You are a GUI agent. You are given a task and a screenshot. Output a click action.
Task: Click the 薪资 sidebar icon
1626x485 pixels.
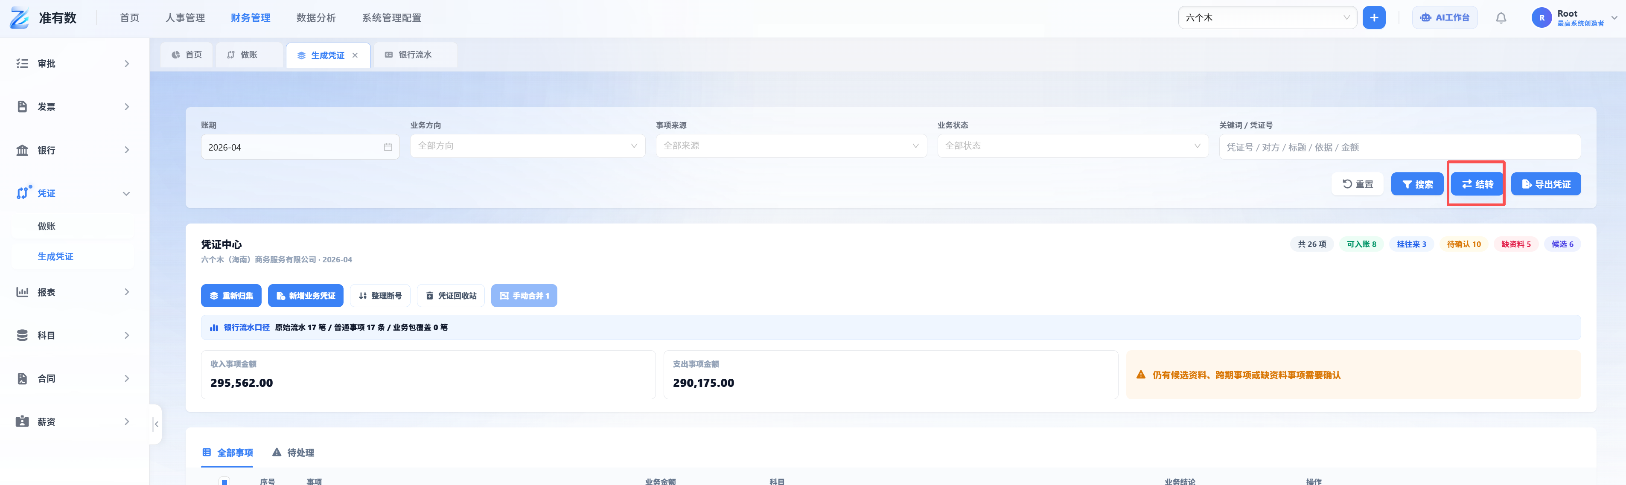[22, 421]
